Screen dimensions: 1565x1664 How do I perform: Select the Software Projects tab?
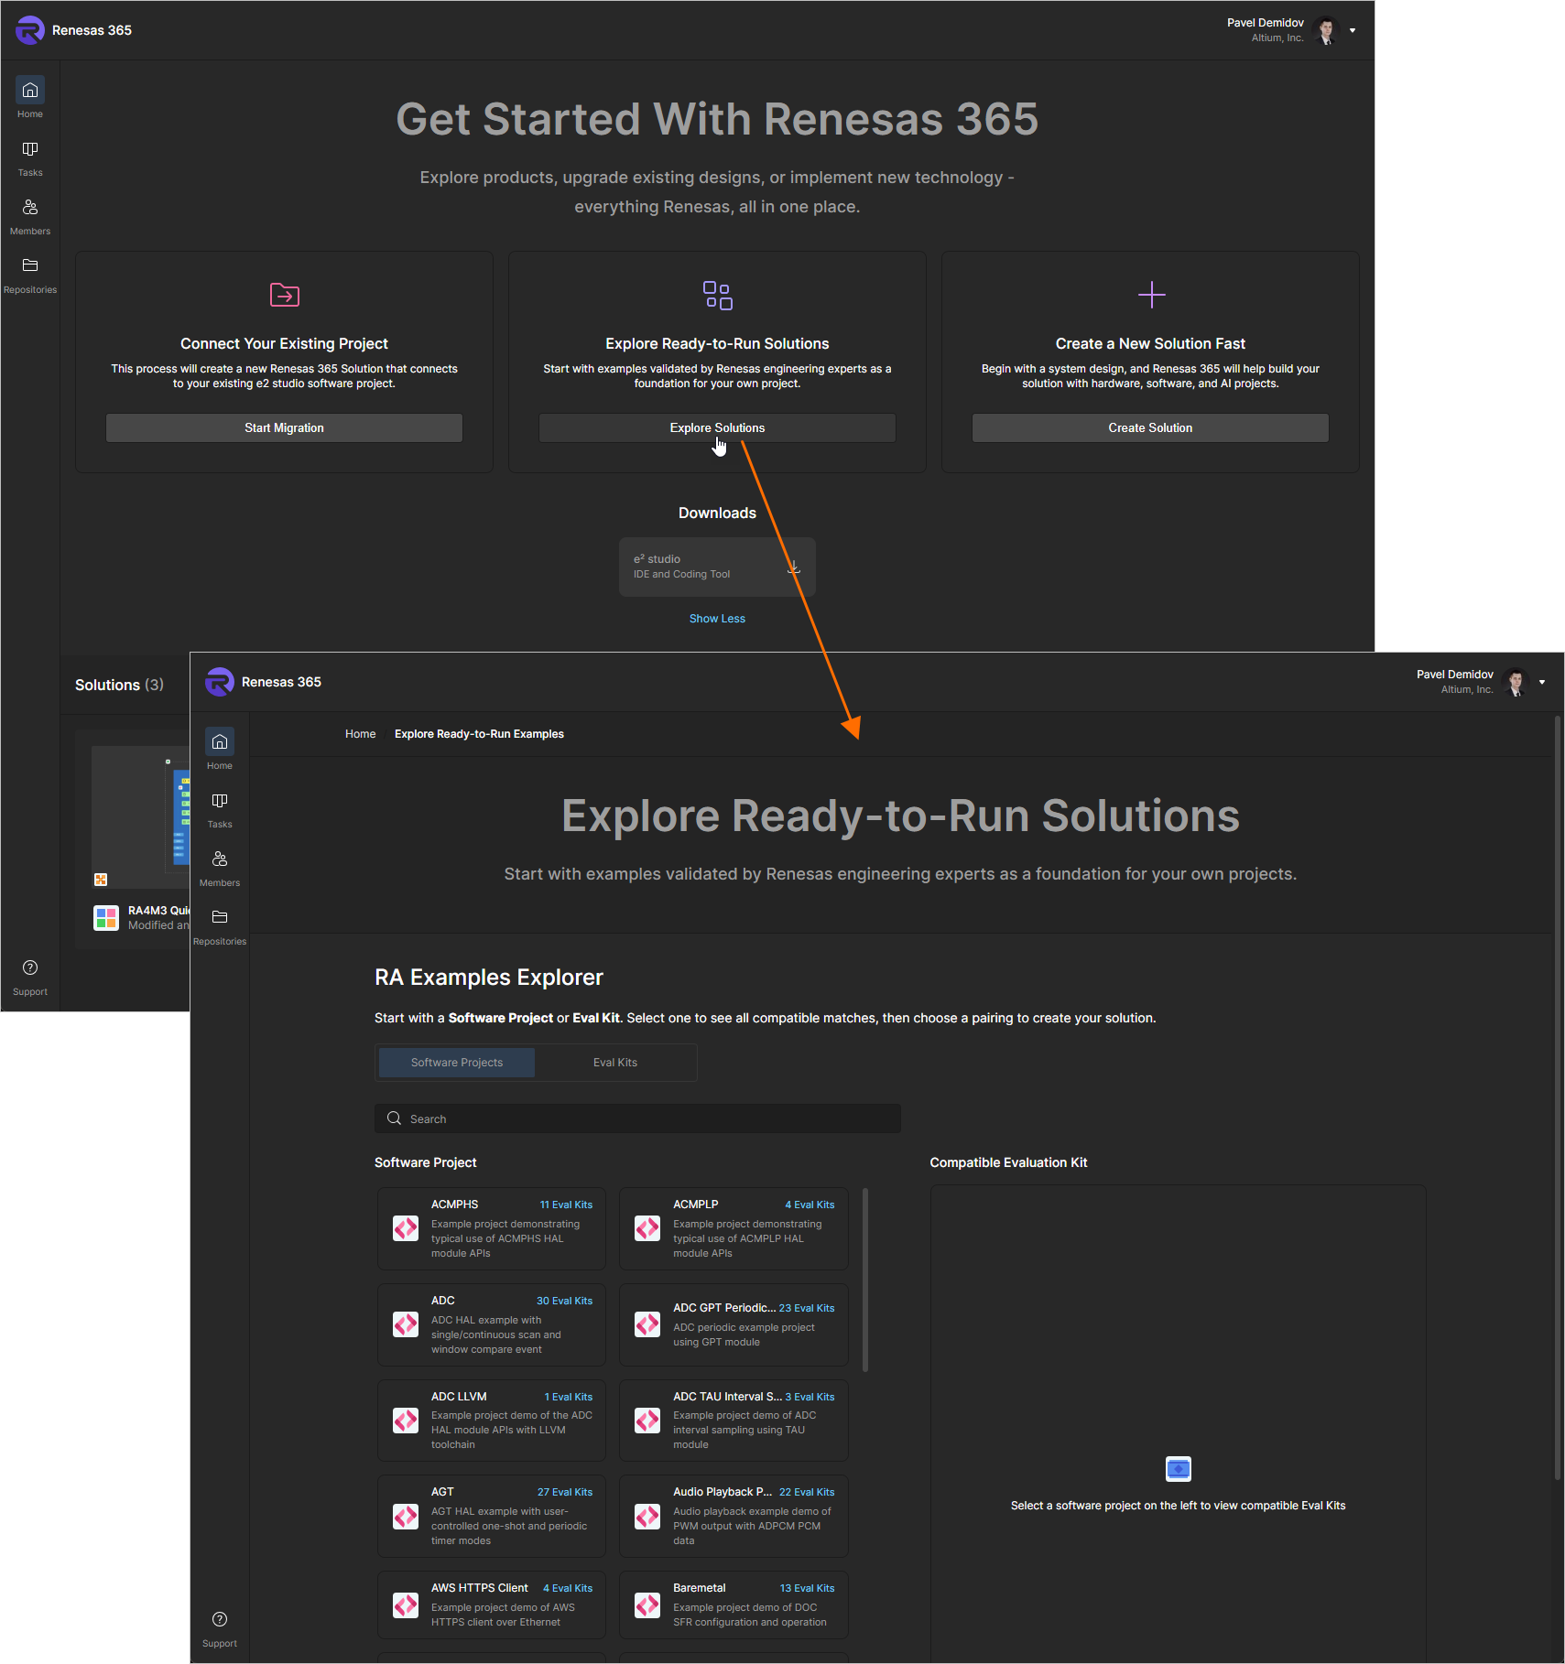457,1063
